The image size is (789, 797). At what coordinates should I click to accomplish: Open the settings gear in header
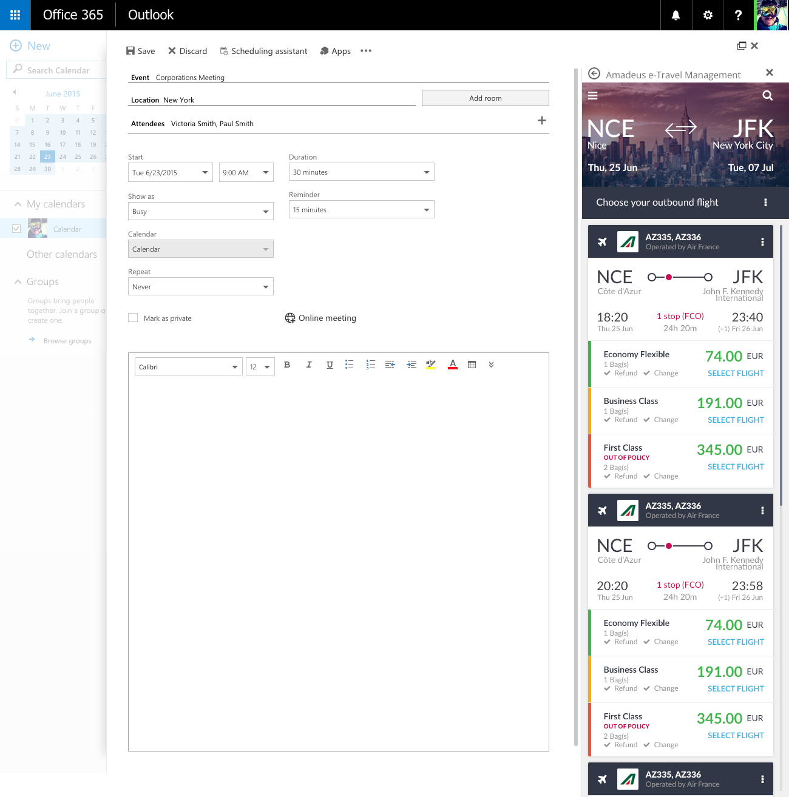708,15
